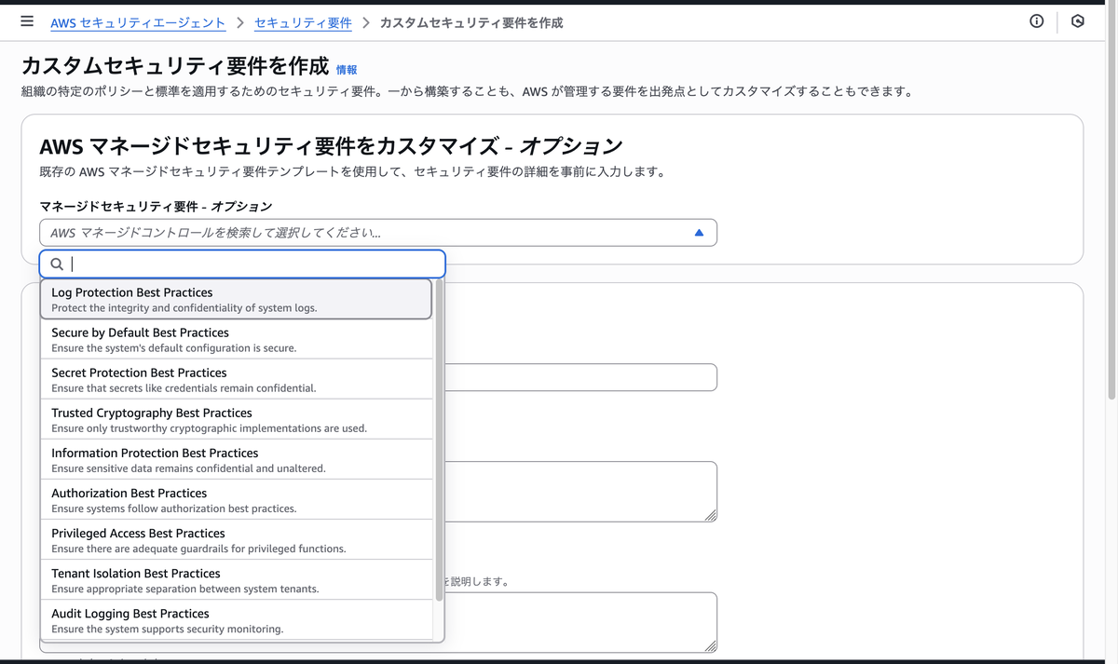The image size is (1118, 664).
Task: Go to セキュリティ要件 breadcrumb link
Action: [x=303, y=22]
